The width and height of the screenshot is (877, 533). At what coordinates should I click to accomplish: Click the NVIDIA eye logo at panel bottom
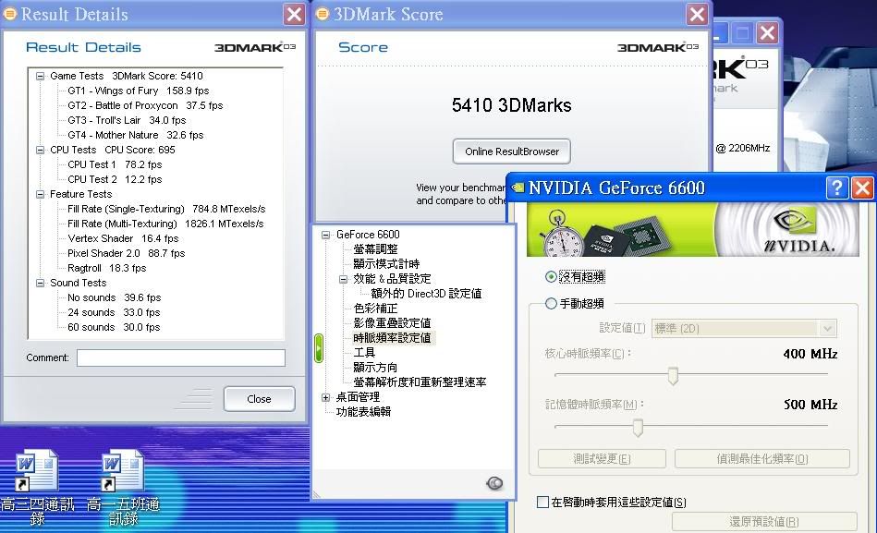pyautogui.click(x=494, y=483)
